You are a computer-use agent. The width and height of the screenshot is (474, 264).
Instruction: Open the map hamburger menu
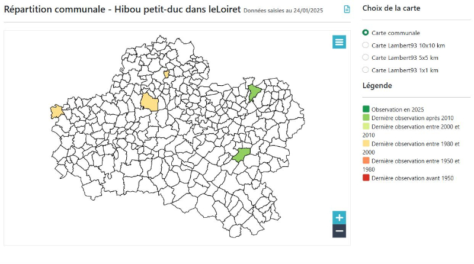(x=339, y=41)
